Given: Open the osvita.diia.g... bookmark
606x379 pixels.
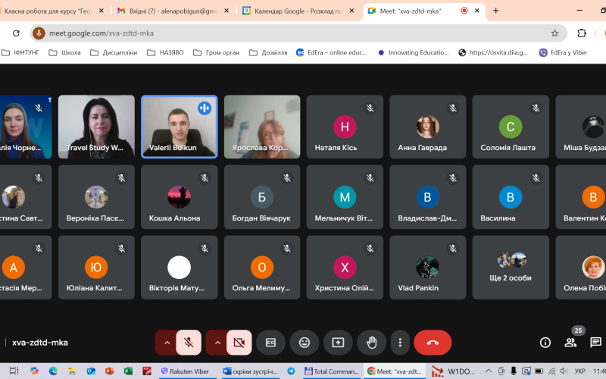Looking at the screenshot, I should click(493, 52).
